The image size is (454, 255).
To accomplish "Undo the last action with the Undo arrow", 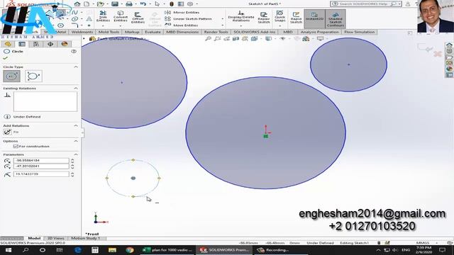I will coord(143,4).
